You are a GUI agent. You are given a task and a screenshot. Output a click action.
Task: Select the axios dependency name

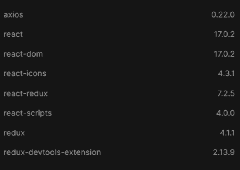(13, 15)
